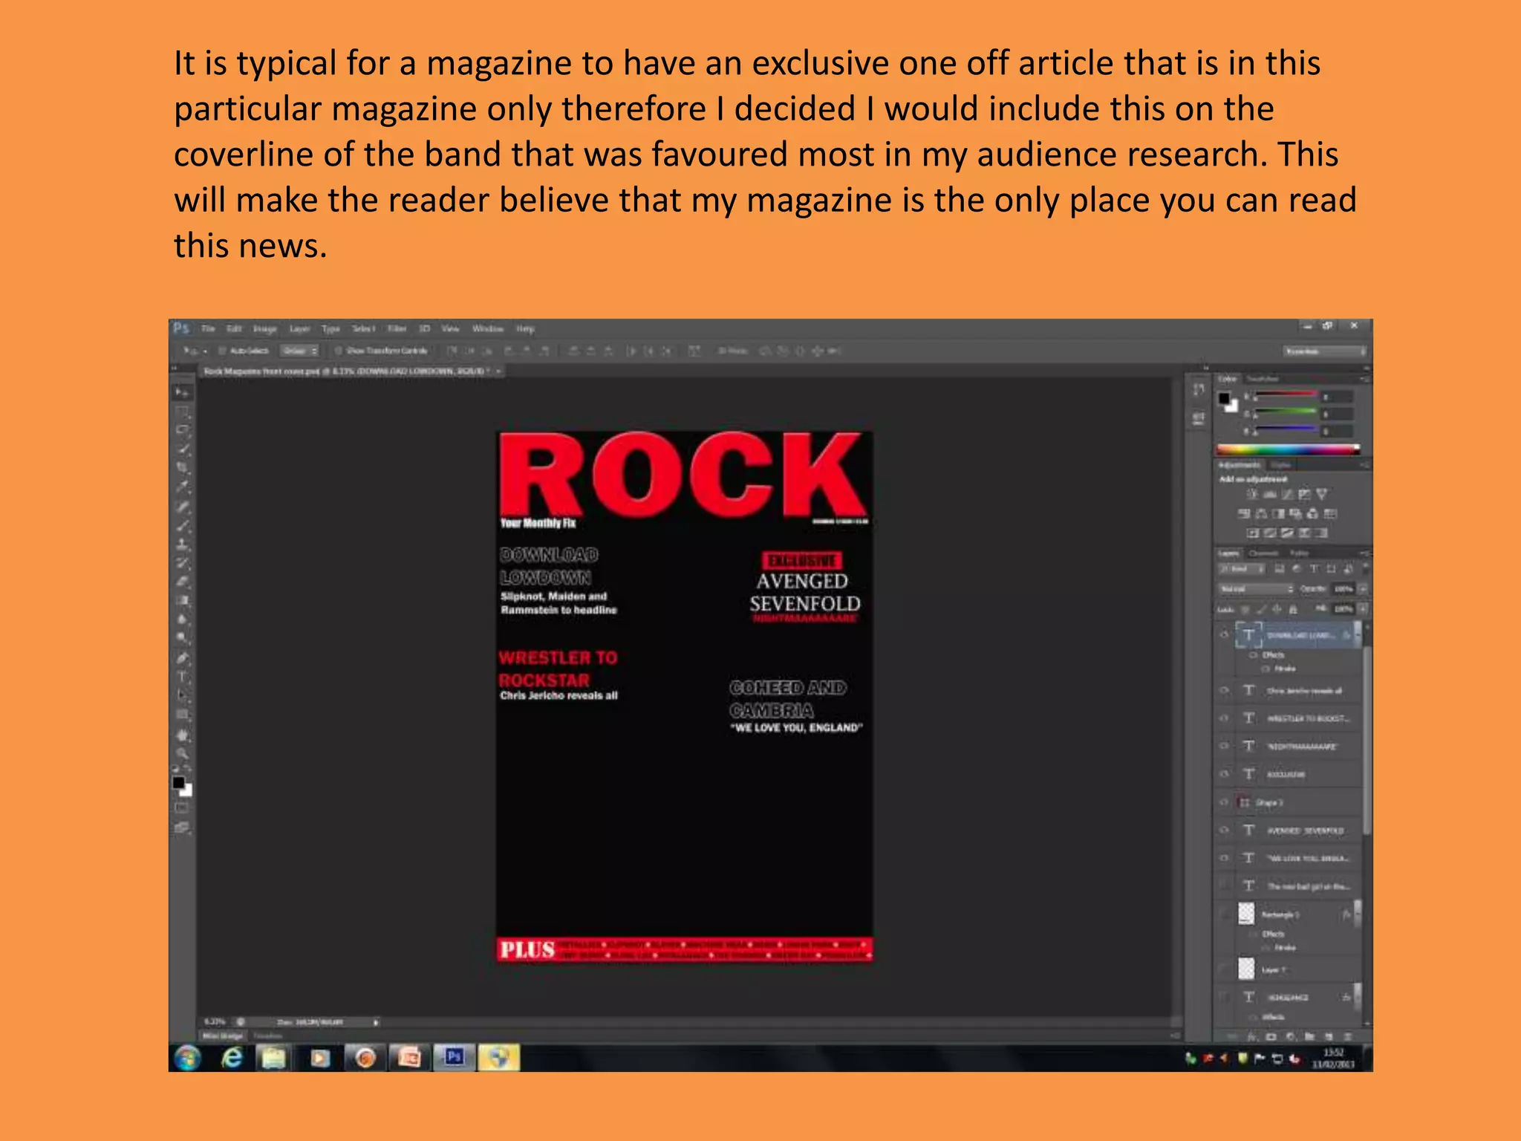Select the Path Selection tool

182,695
